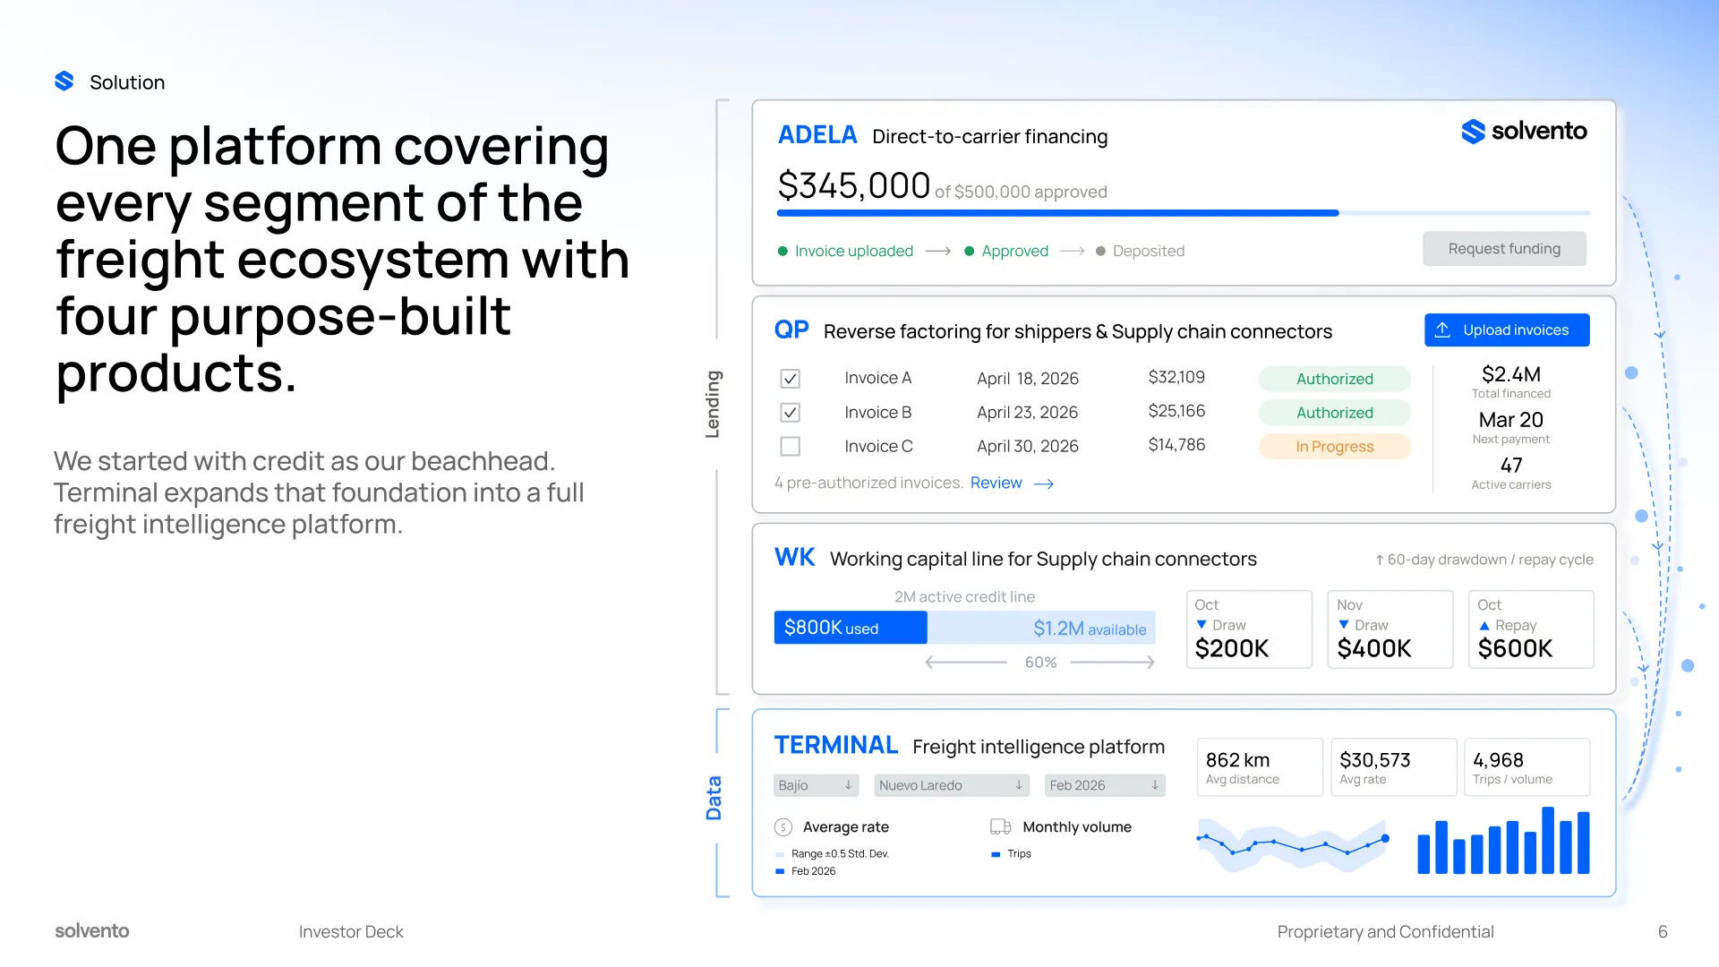
Task: Click the dollar coin icon beside Average rate
Action: pos(783,827)
